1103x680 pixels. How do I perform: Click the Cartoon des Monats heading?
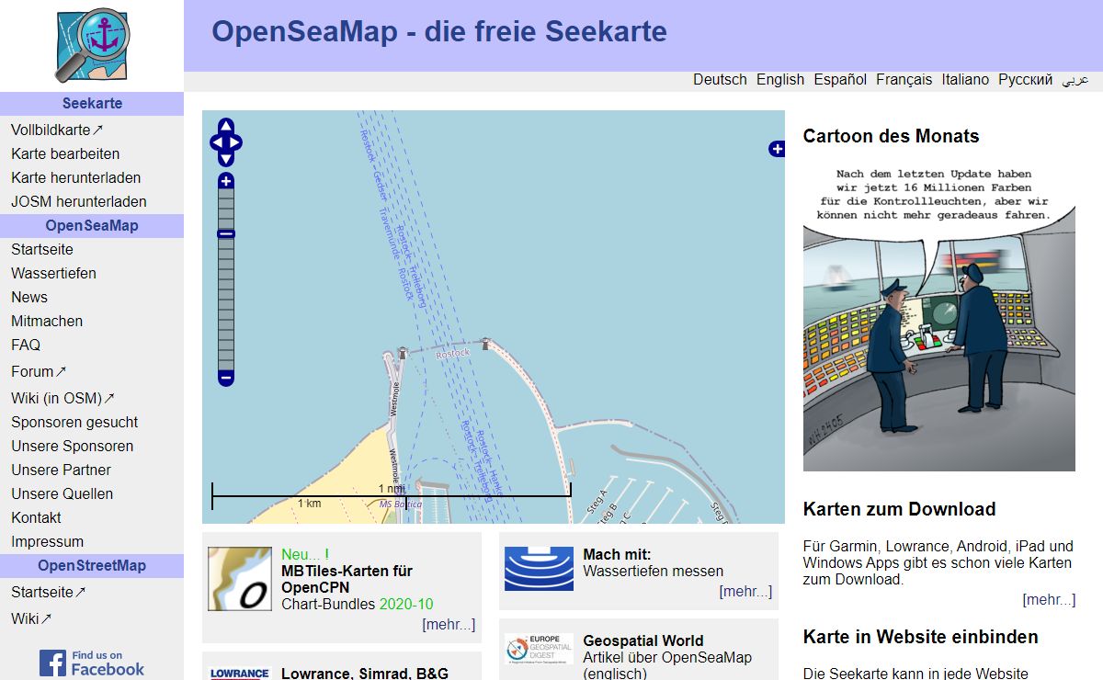tap(891, 136)
